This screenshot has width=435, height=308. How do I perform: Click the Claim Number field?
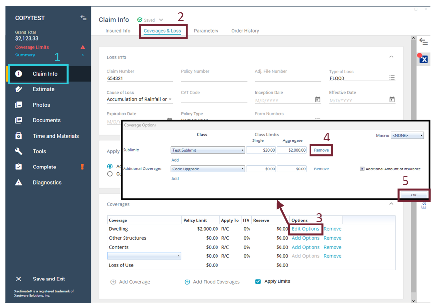[x=140, y=78]
